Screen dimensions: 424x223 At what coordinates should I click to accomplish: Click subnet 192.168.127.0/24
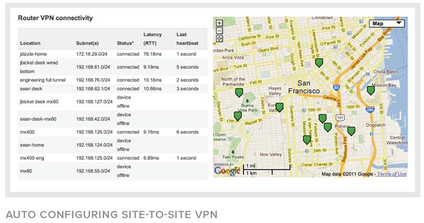[x=94, y=101]
